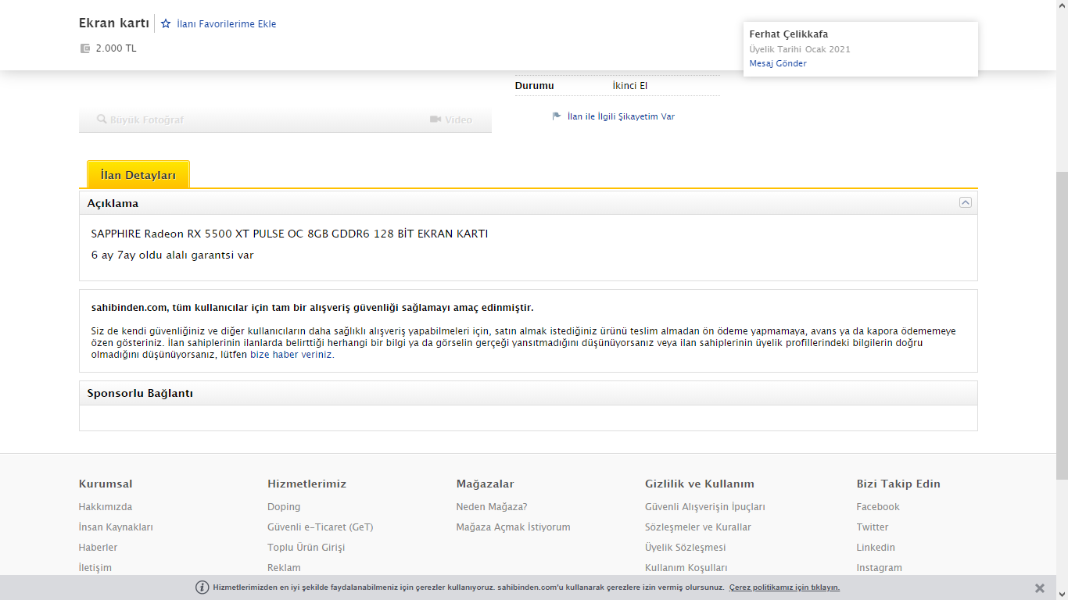Close the cookie notice bar
The width and height of the screenshot is (1068, 600).
click(1040, 588)
